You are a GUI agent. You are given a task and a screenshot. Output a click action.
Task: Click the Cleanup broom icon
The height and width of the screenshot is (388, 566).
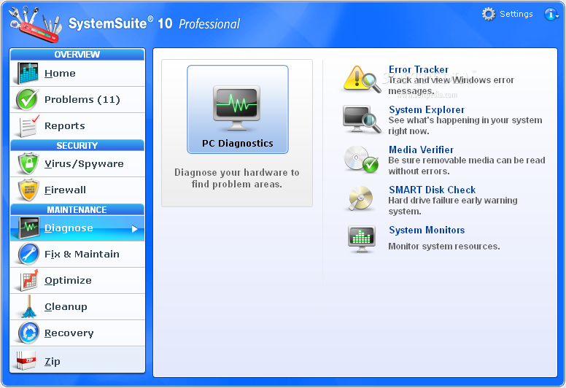coord(29,306)
